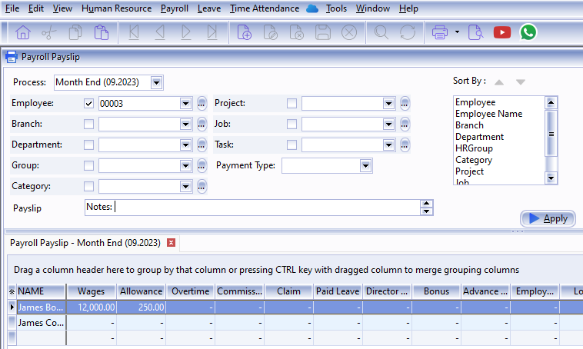
Task: Expand the Branch dropdown
Action: coord(185,124)
